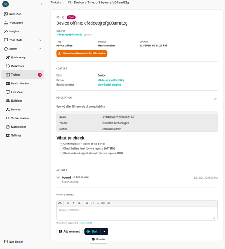Click the hdi-or-user activity author
Image resolution: width=225 pixels, height=249 pixels.
[82, 177]
